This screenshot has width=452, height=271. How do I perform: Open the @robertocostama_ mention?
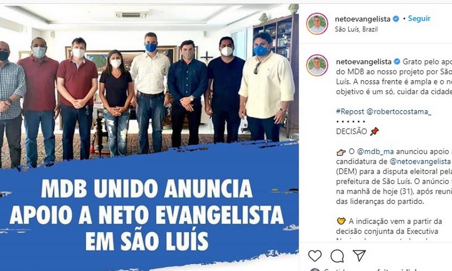coord(399,111)
